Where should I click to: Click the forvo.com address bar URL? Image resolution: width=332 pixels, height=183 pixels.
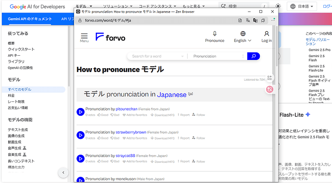coord(108,20)
